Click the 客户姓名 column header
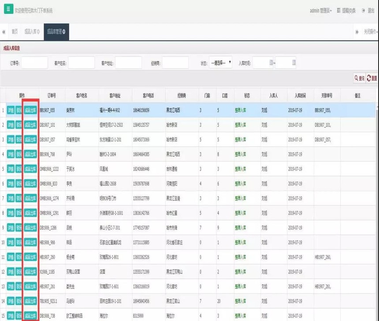The width and height of the screenshot is (379, 321). (82, 96)
